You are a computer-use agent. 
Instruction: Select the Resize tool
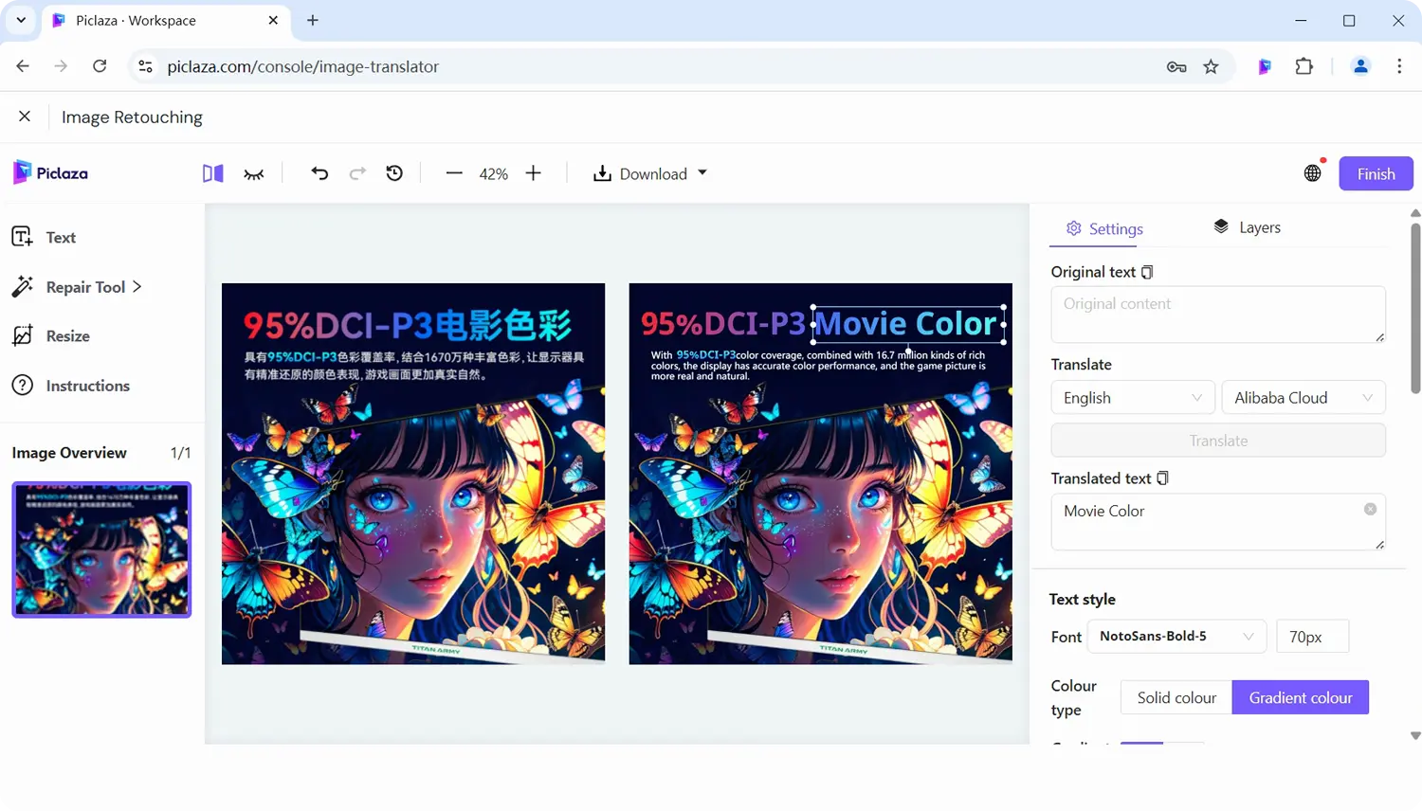pos(51,336)
